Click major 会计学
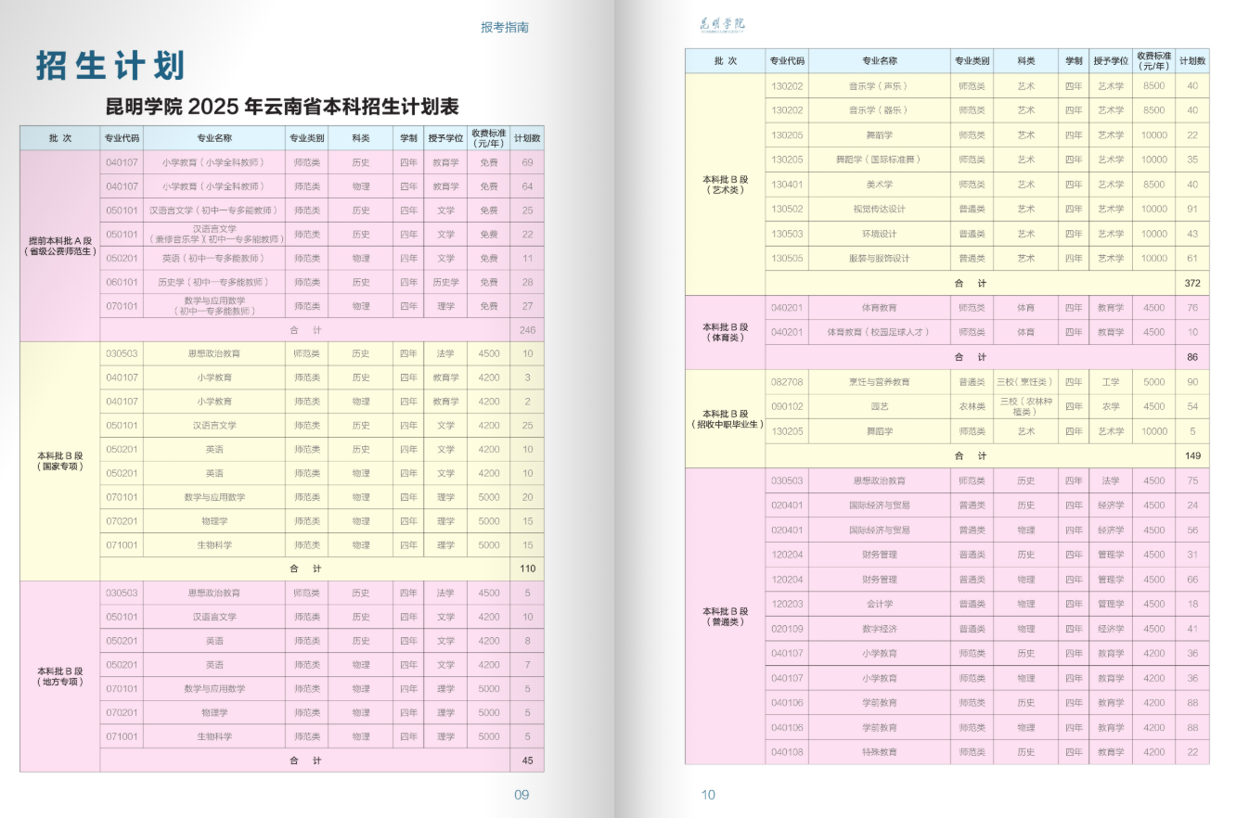 point(879,604)
